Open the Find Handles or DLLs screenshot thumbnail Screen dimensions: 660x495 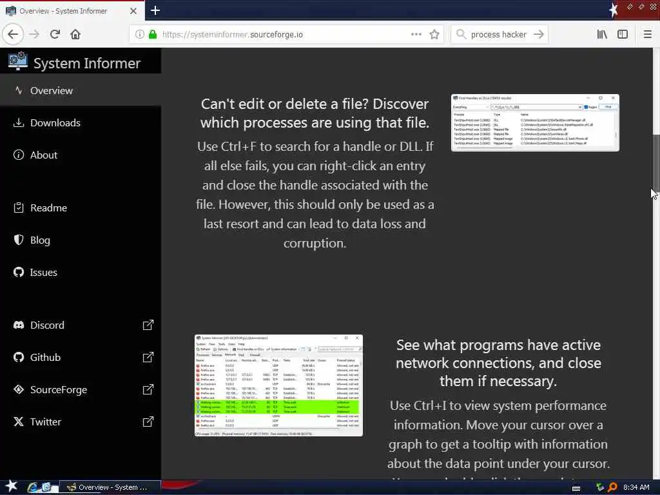pyautogui.click(x=535, y=122)
